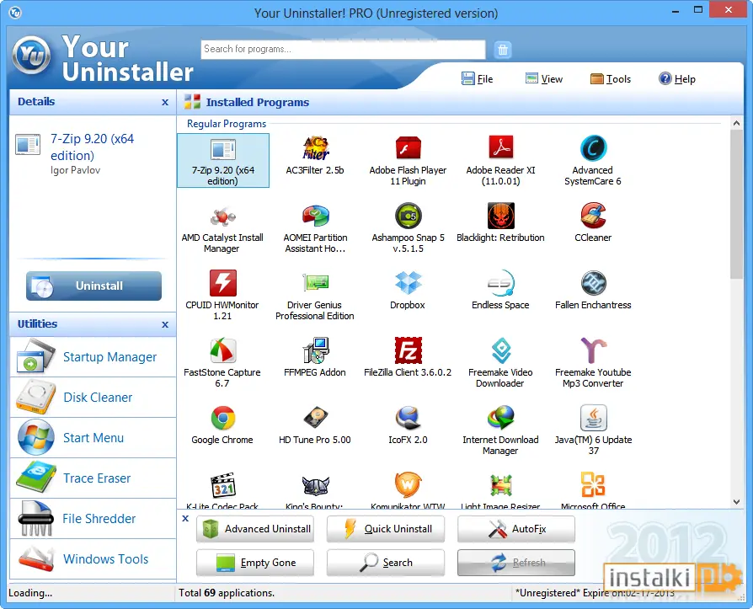Screen dimensions: 753x609
Task: Click 'Igor Pavlov' publisher text
Action: [x=76, y=170]
